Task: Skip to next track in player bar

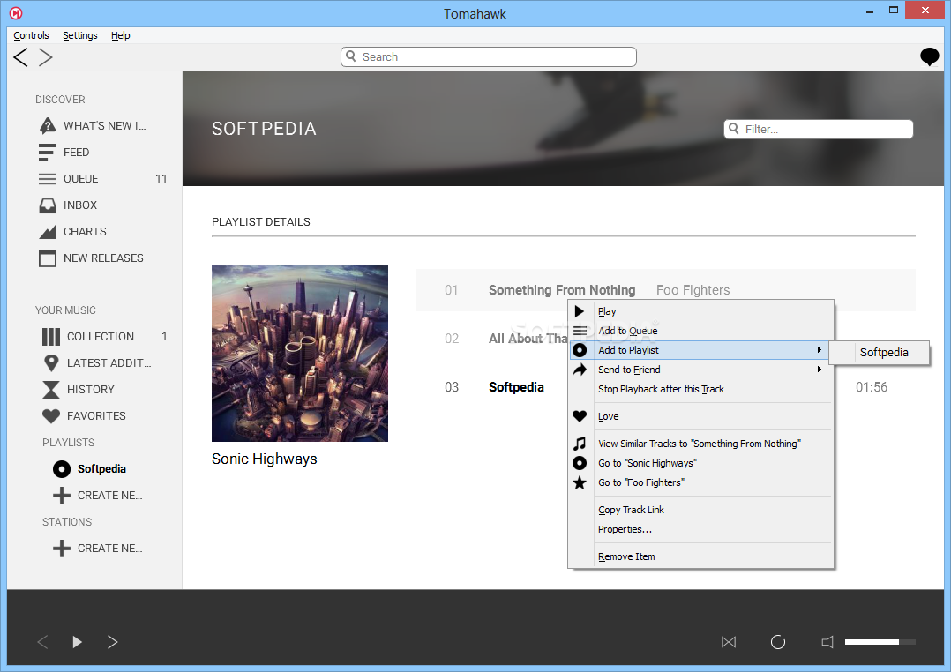Action: point(112,642)
